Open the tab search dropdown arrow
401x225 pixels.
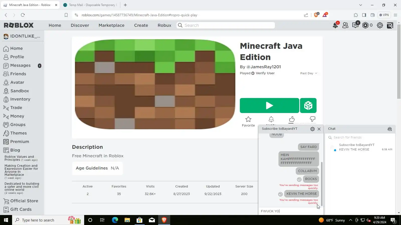tap(361, 5)
